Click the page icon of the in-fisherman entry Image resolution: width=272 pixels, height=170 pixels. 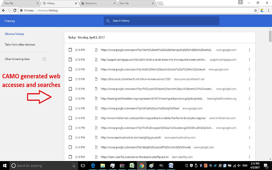tap(96, 118)
